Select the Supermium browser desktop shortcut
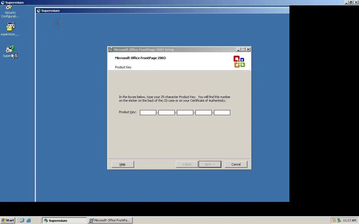The height and width of the screenshot is (224, 359). pos(10,51)
